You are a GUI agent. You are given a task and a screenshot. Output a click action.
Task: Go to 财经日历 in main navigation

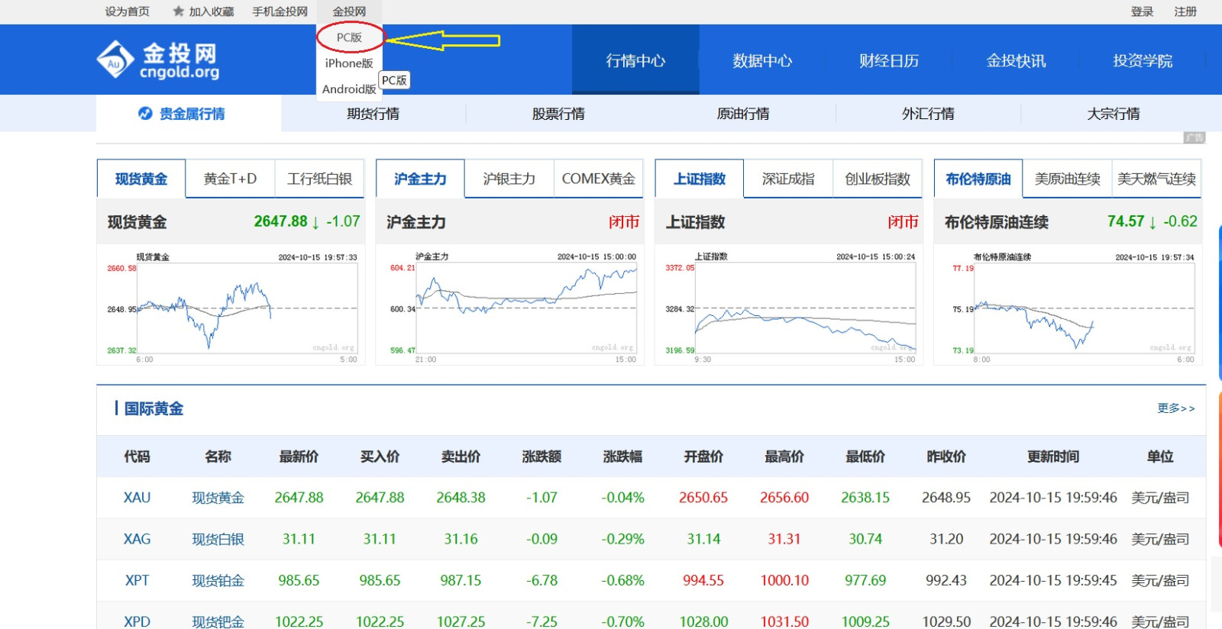(x=889, y=60)
